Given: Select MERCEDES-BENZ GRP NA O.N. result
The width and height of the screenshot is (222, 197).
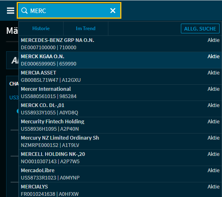Looking at the screenshot, I should (x=120, y=44).
